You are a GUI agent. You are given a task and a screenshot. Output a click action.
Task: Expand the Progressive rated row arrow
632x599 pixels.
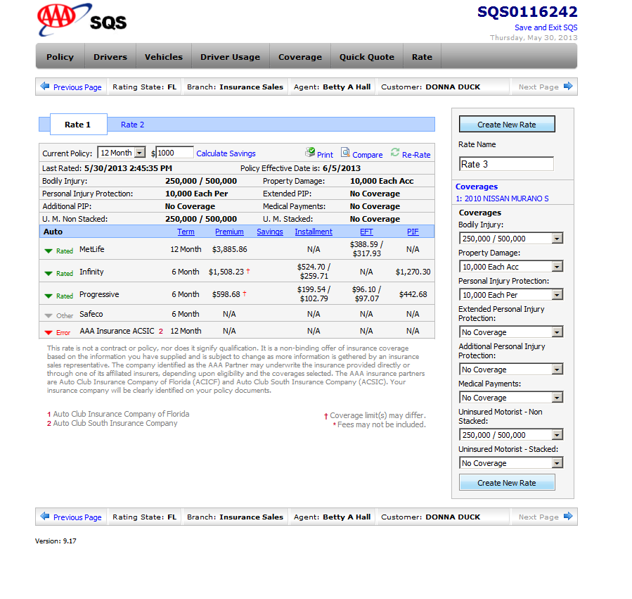[49, 296]
